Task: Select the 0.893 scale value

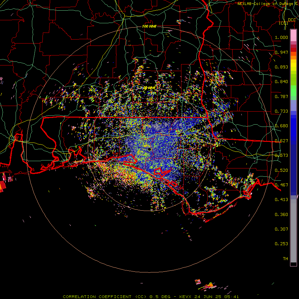Action: (x=281, y=67)
